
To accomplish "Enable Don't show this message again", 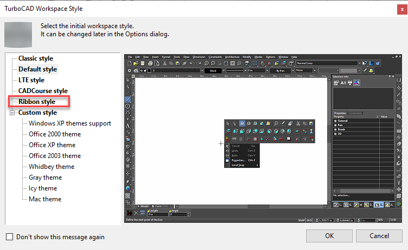I will pos(9,237).
